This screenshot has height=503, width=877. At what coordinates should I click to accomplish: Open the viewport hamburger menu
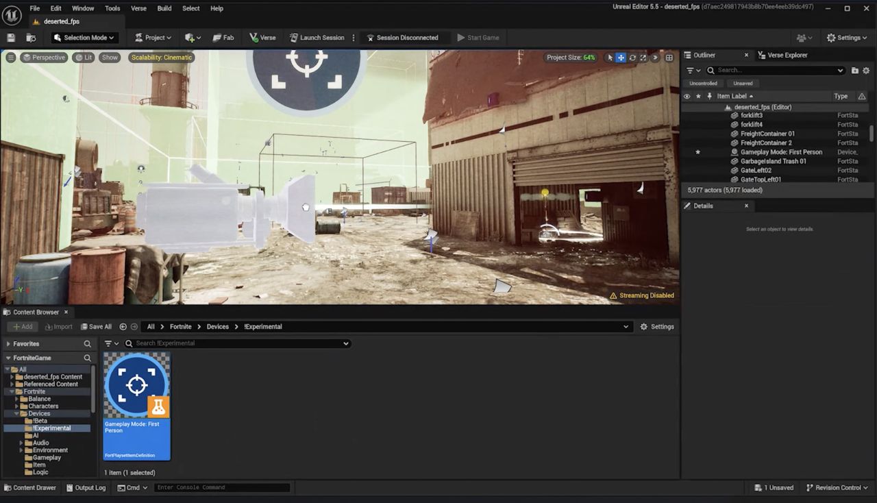pos(11,58)
